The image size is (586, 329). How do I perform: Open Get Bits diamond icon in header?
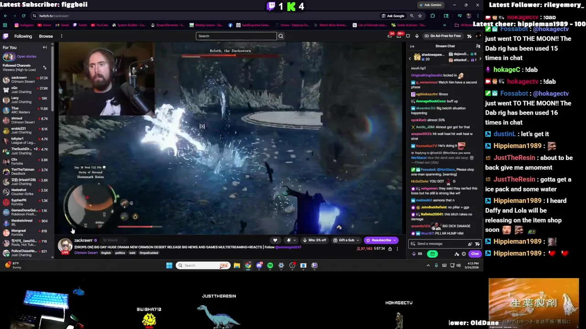pos(417,36)
